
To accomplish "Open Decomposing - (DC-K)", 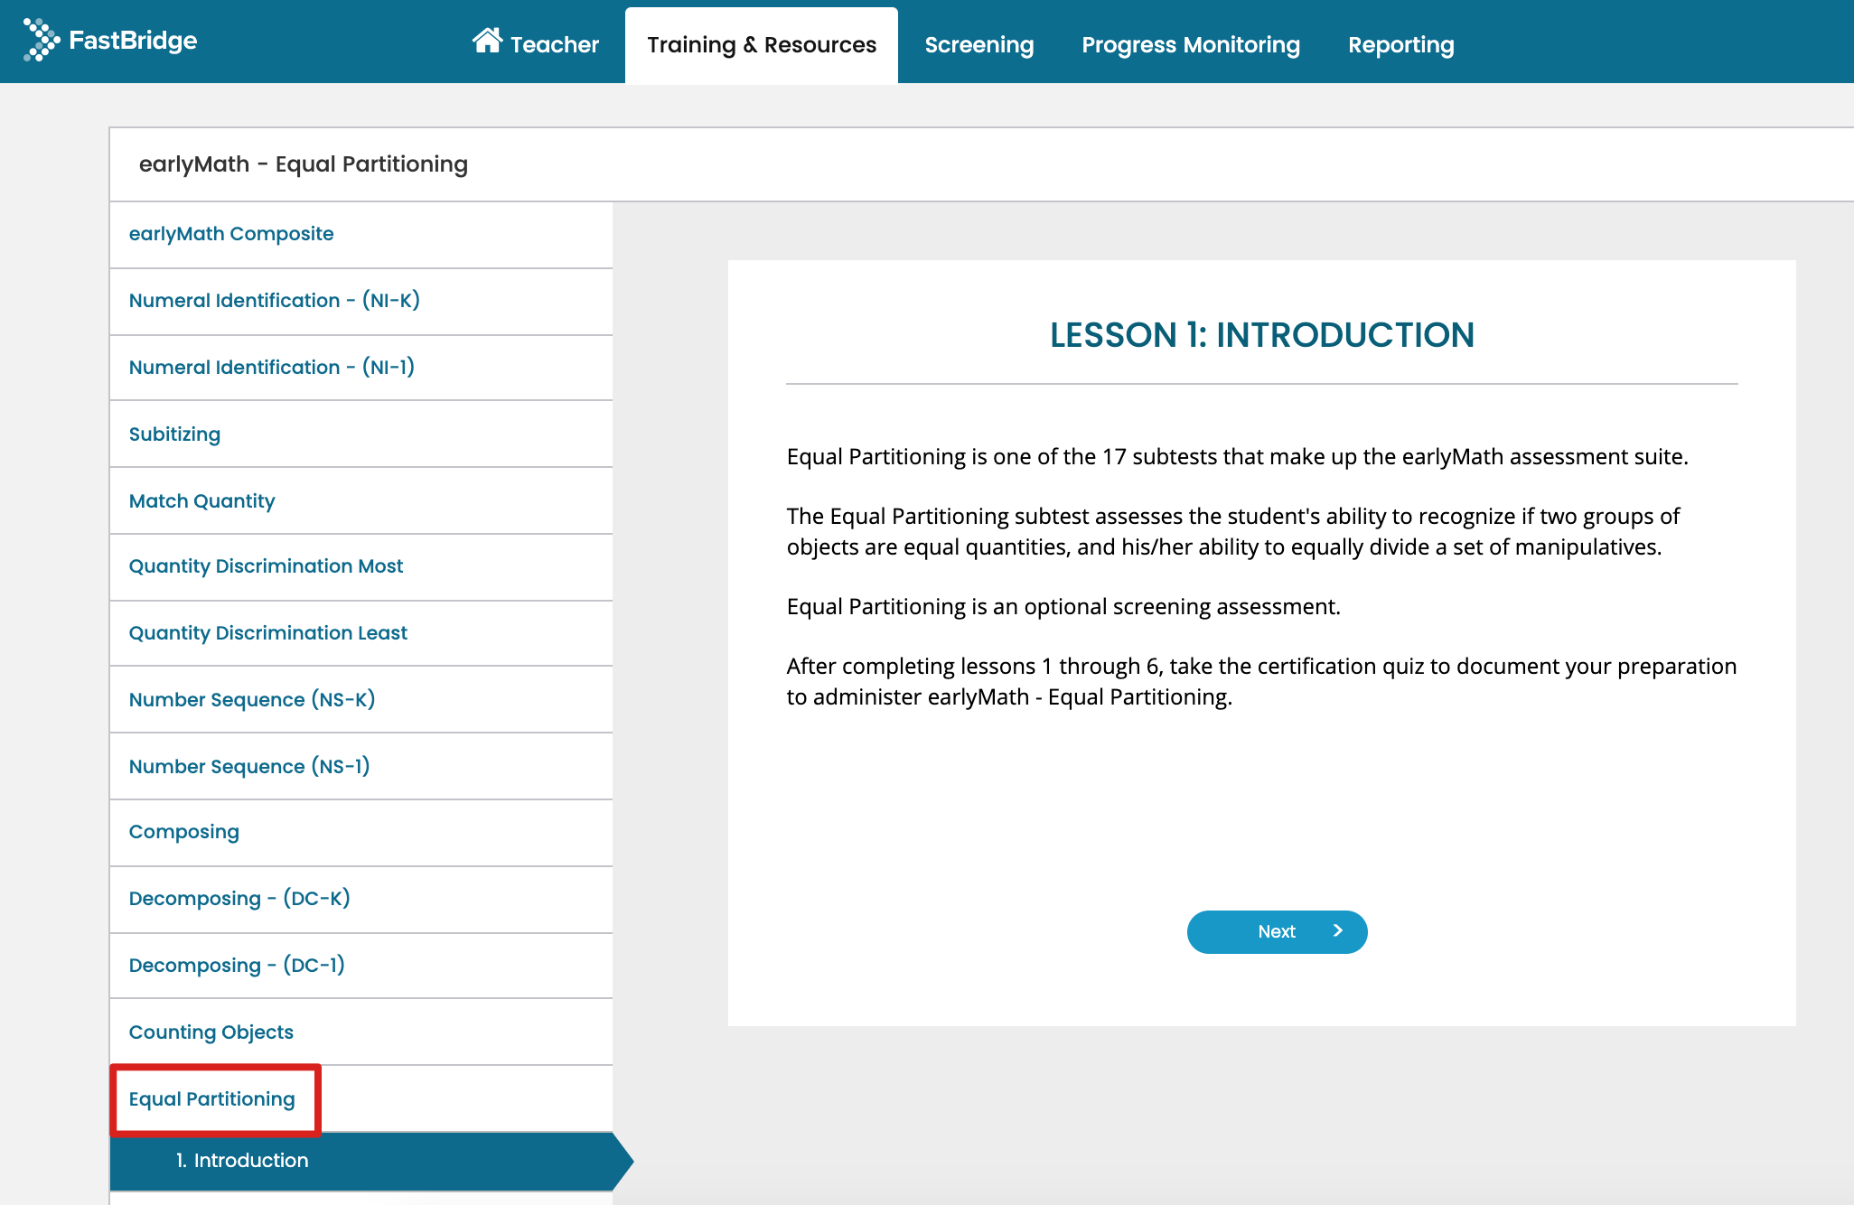I will pyautogui.click(x=361, y=899).
